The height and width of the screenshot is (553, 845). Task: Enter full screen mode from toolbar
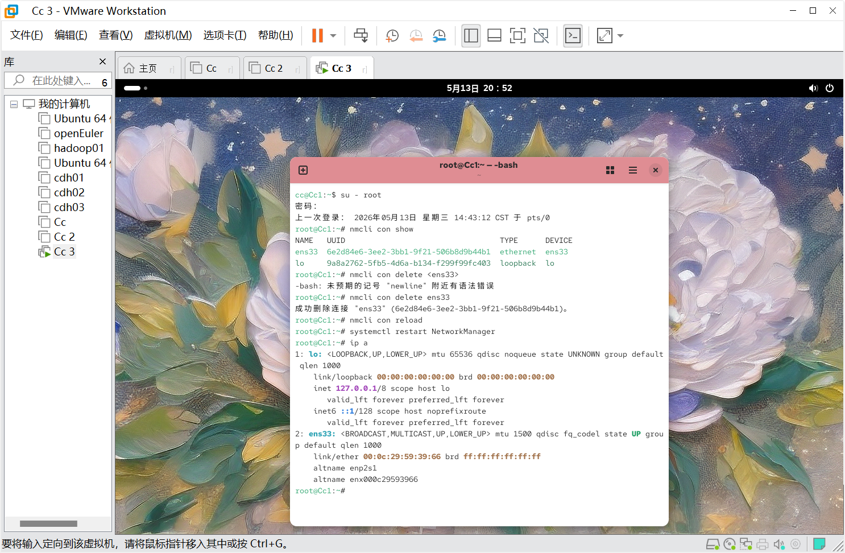click(x=517, y=36)
